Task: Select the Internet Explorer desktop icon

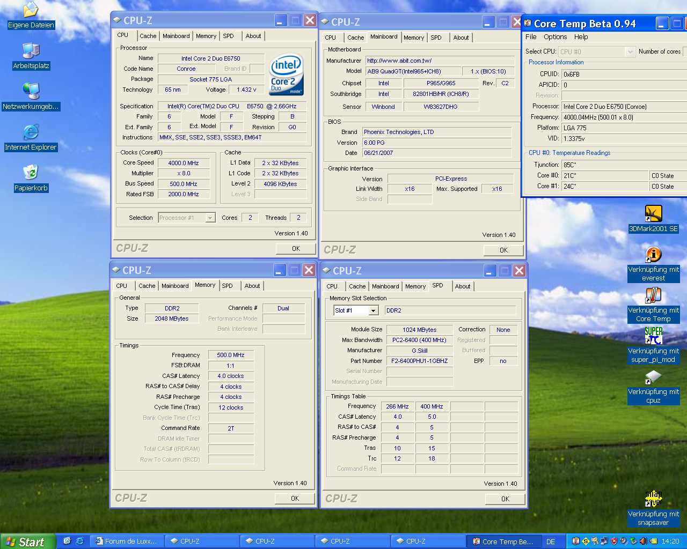Action: (x=31, y=132)
